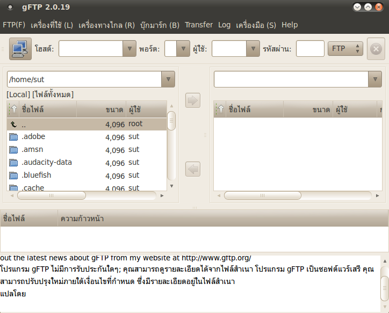Click the right arrow upload button
This screenshot has width=389, height=313.
(193, 100)
